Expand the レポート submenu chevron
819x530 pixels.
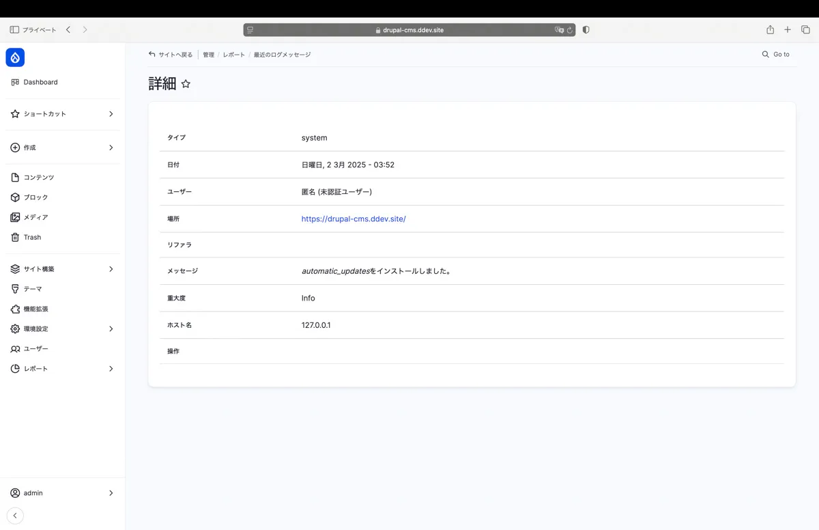[x=111, y=369]
